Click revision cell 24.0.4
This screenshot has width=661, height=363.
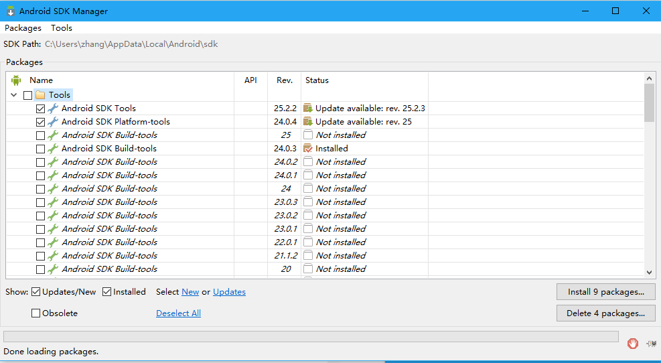click(285, 122)
